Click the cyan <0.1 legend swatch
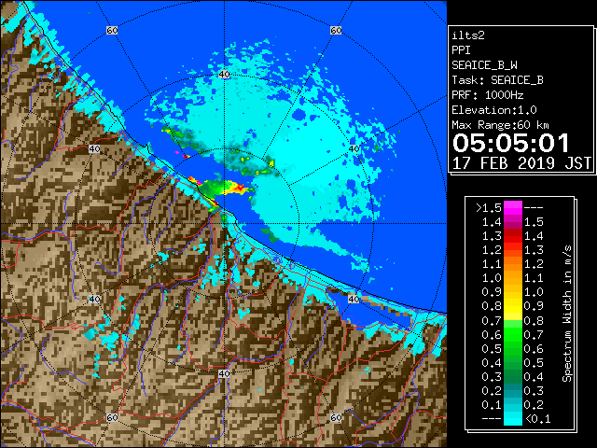 click(512, 419)
